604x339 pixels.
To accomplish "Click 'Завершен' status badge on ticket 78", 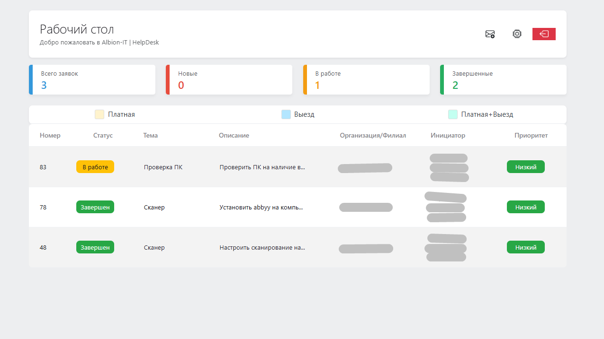I will click(95, 207).
